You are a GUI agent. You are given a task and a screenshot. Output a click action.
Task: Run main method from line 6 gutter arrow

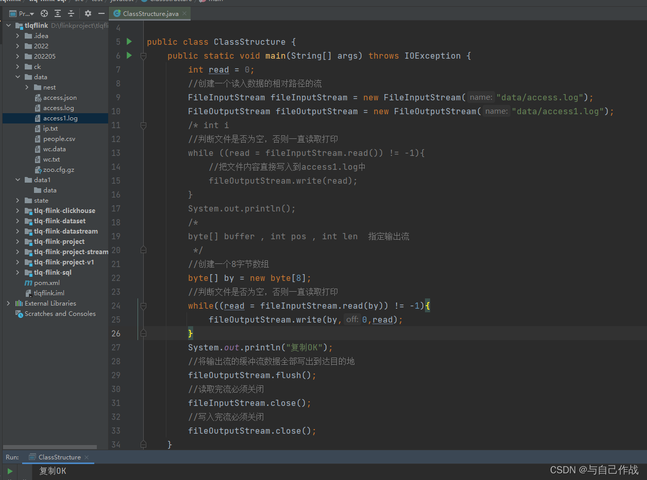tap(129, 55)
